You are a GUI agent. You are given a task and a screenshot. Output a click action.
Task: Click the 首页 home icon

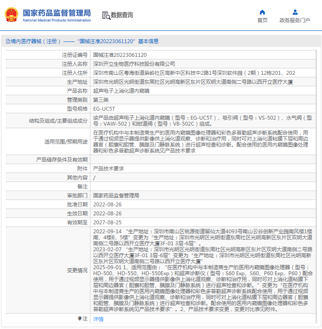pyautogui.click(x=262, y=12)
